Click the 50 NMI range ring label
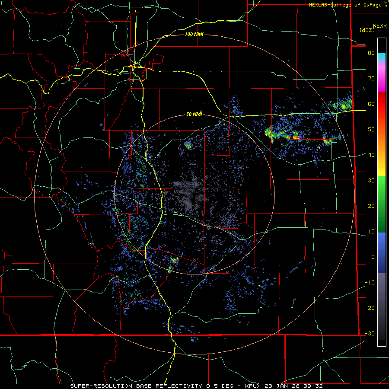 (194, 114)
